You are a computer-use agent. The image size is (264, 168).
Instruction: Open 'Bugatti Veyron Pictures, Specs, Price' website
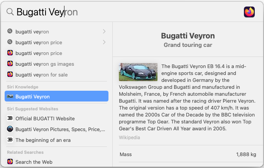pyautogui.click(x=56, y=129)
